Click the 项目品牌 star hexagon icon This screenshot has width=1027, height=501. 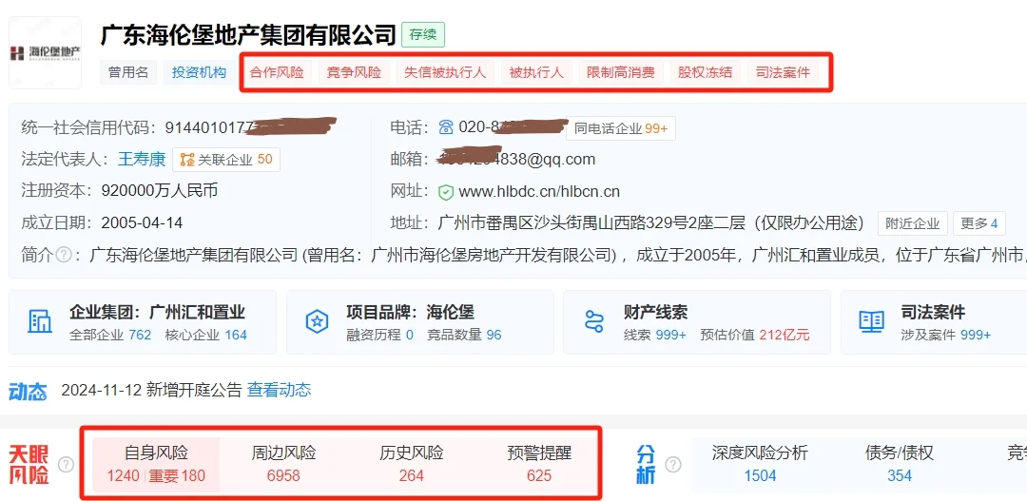(x=318, y=321)
